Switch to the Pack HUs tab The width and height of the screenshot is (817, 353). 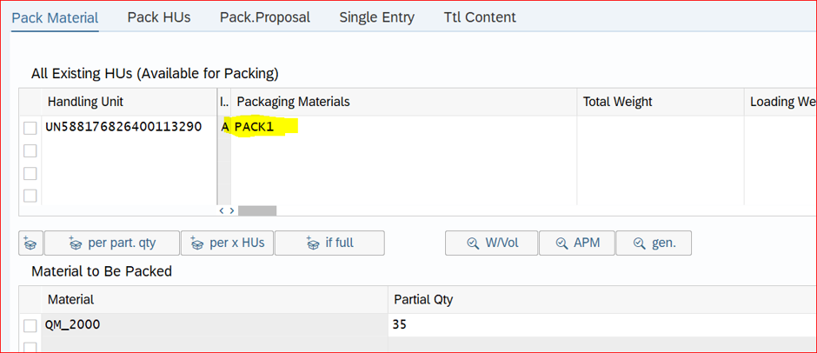pyautogui.click(x=159, y=17)
